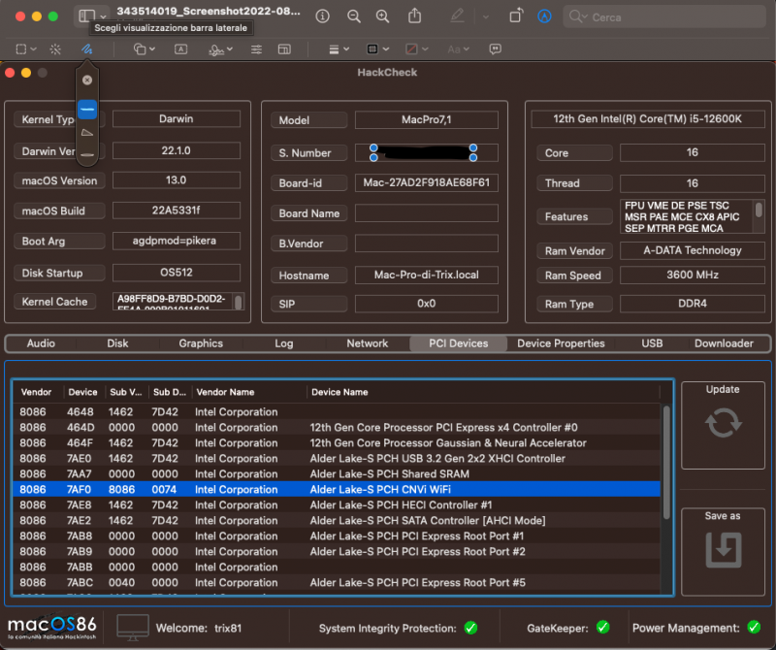Image resolution: width=776 pixels, height=650 pixels.
Task: Select the Text annotation tool
Action: 180,49
